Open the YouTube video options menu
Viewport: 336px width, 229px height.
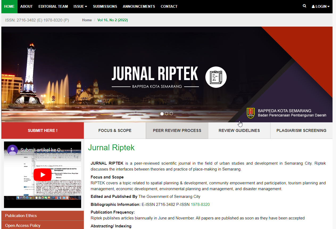tap(71, 150)
